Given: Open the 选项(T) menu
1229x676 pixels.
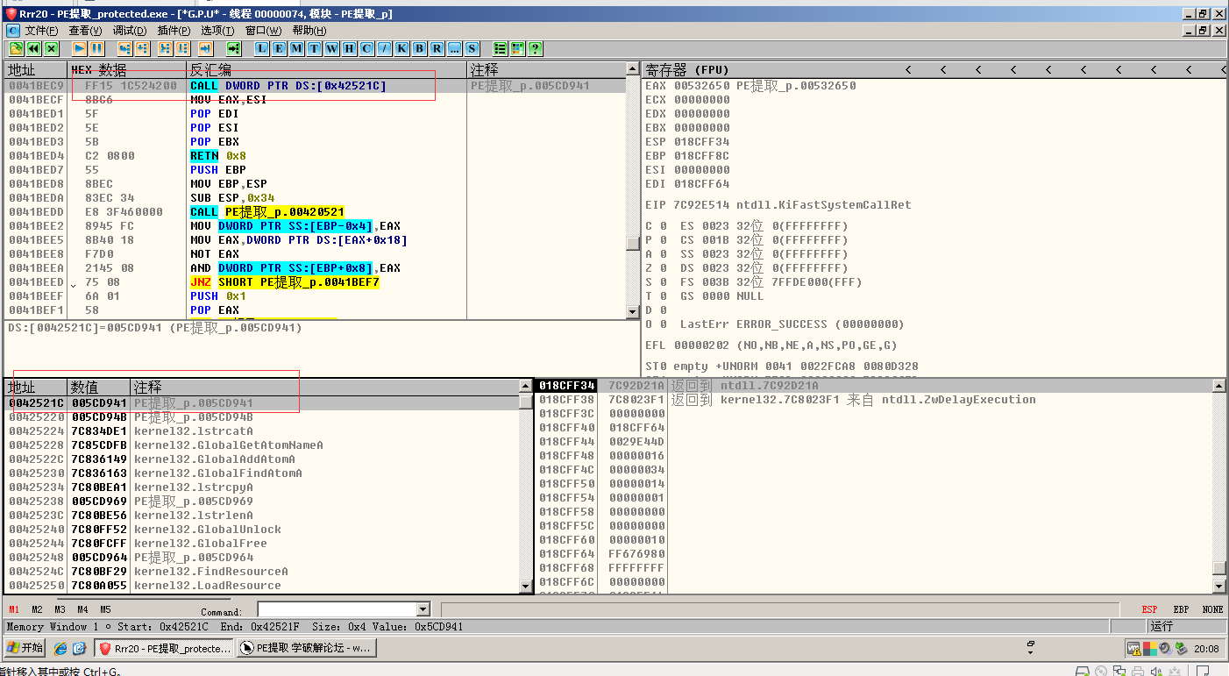Looking at the screenshot, I should pos(217,31).
